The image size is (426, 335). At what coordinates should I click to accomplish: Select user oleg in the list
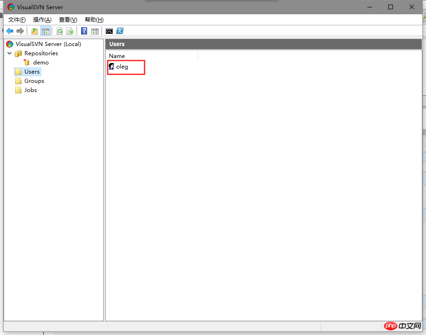[122, 66]
